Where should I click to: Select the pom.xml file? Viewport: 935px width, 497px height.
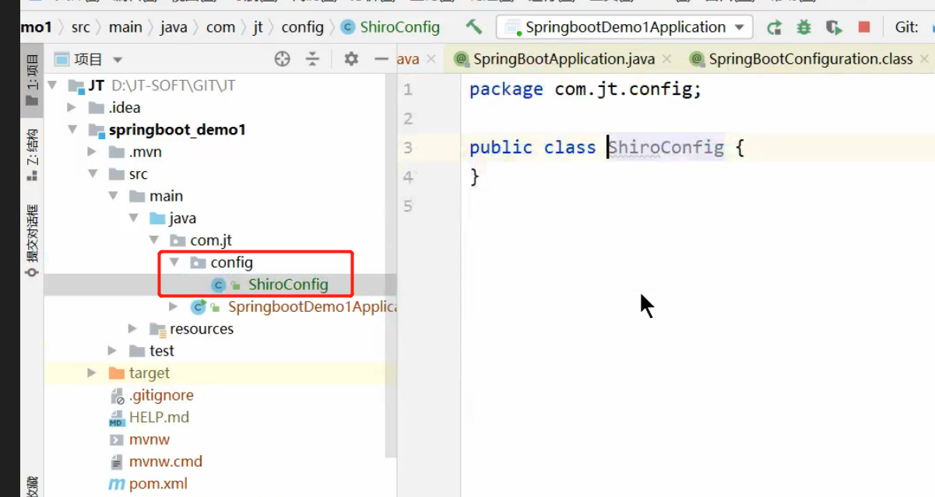pos(158,484)
